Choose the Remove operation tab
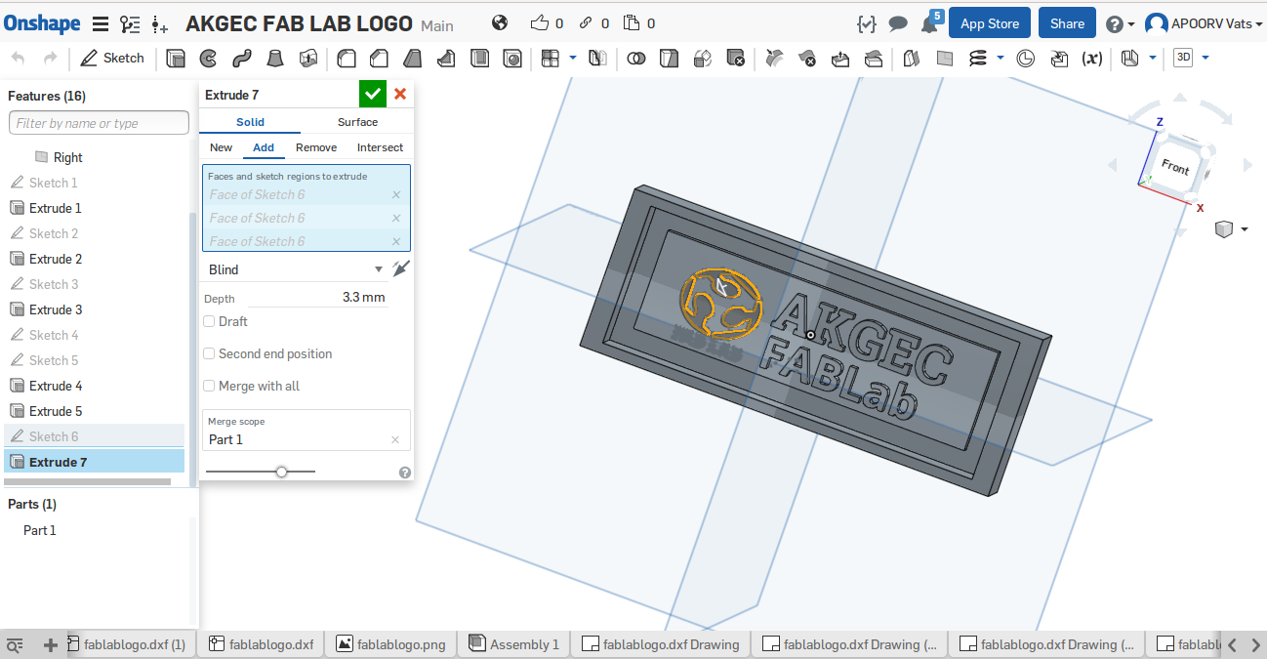Viewport: 1267px width, 659px height. pos(316,147)
